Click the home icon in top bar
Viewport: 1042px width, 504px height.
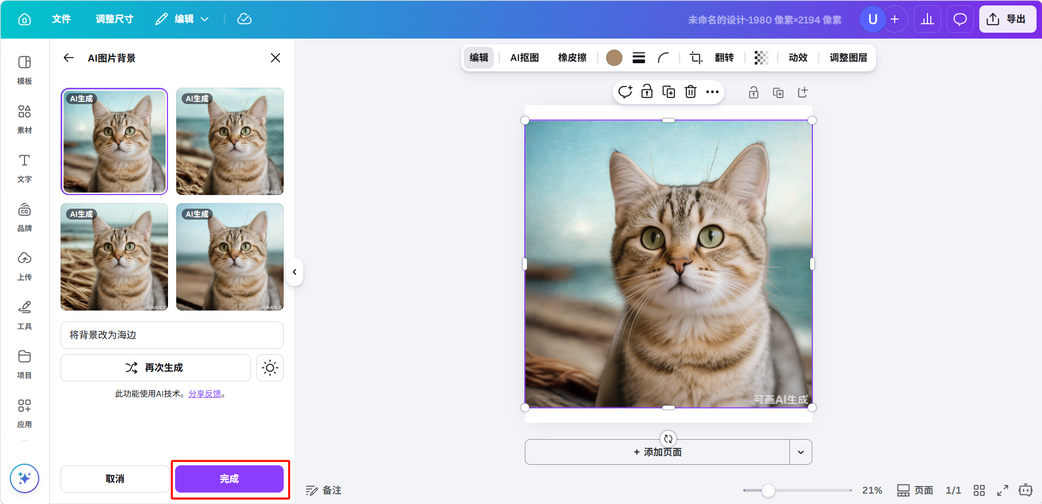tap(25, 20)
